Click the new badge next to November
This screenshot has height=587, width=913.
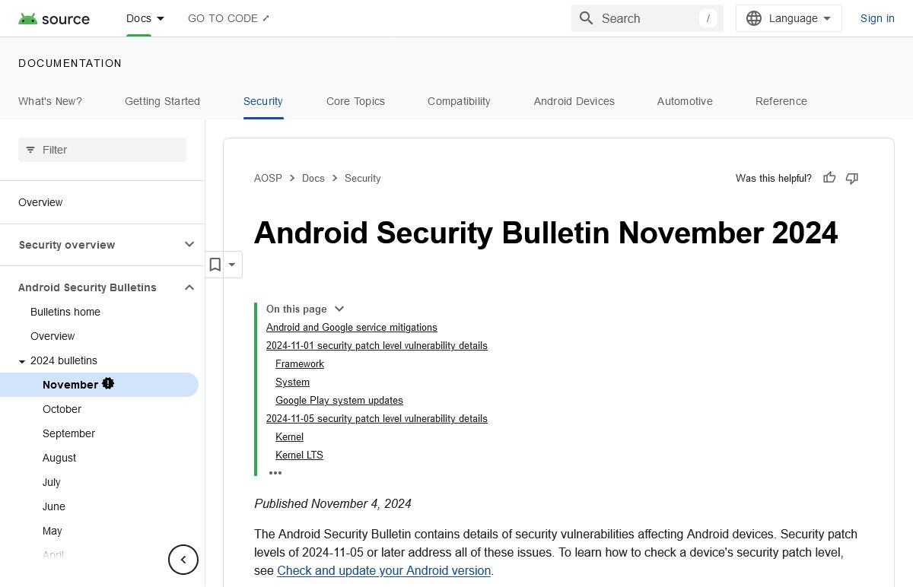coord(108,383)
